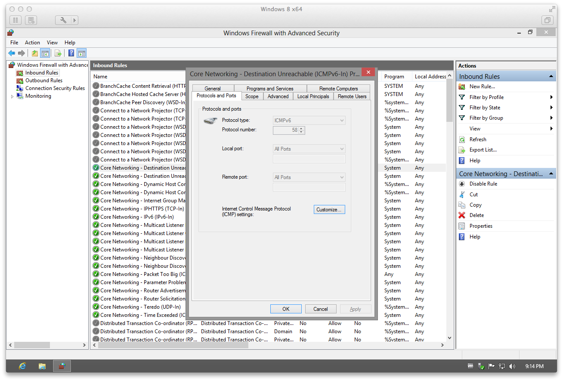Open the Local port dropdown
Screen dimensions: 563x381
(x=309, y=149)
